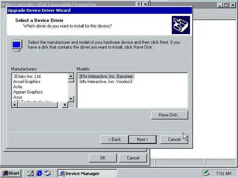Close the Video Controller Properties dialog

pyautogui.click(x=145, y=4)
